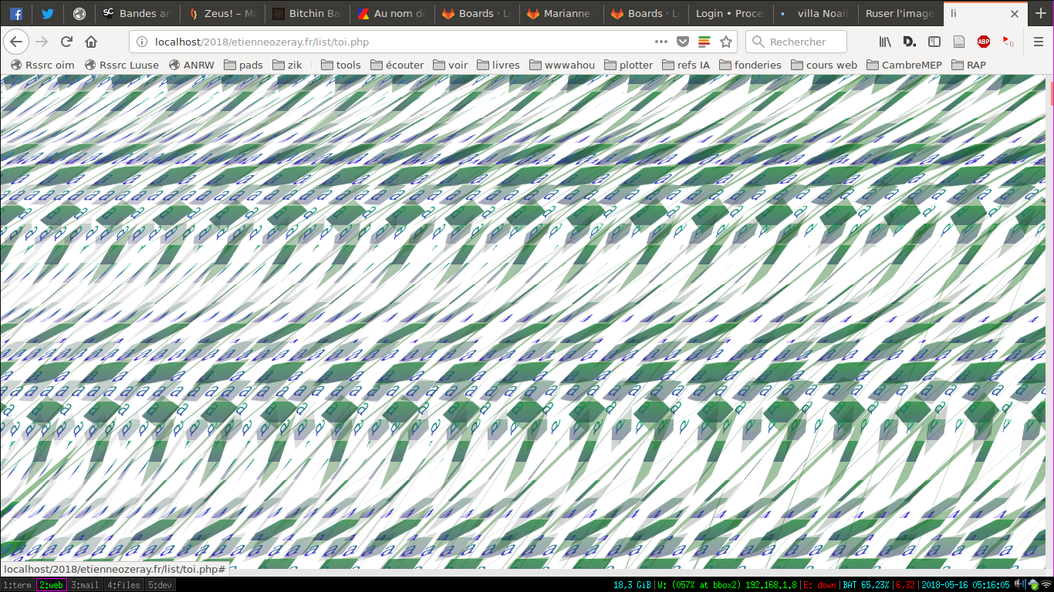This screenshot has width=1054, height=592.
Task: Open the AdBlock Plus extension icon
Action: pos(983,42)
